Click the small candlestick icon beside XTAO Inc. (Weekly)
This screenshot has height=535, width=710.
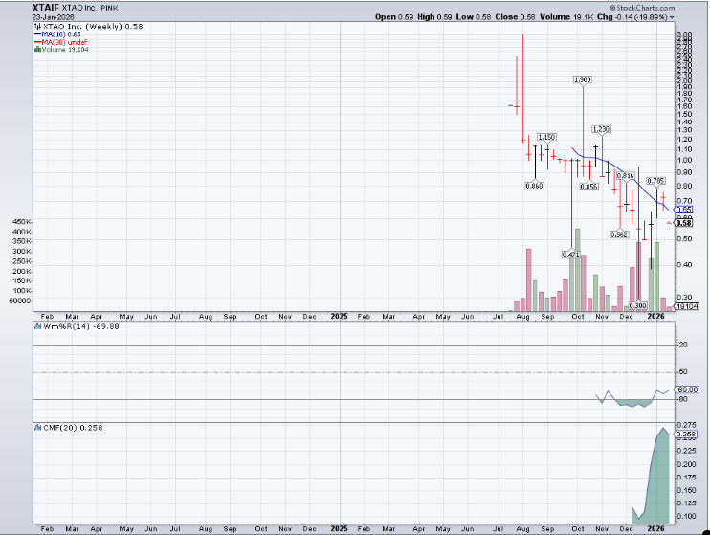(x=36, y=27)
